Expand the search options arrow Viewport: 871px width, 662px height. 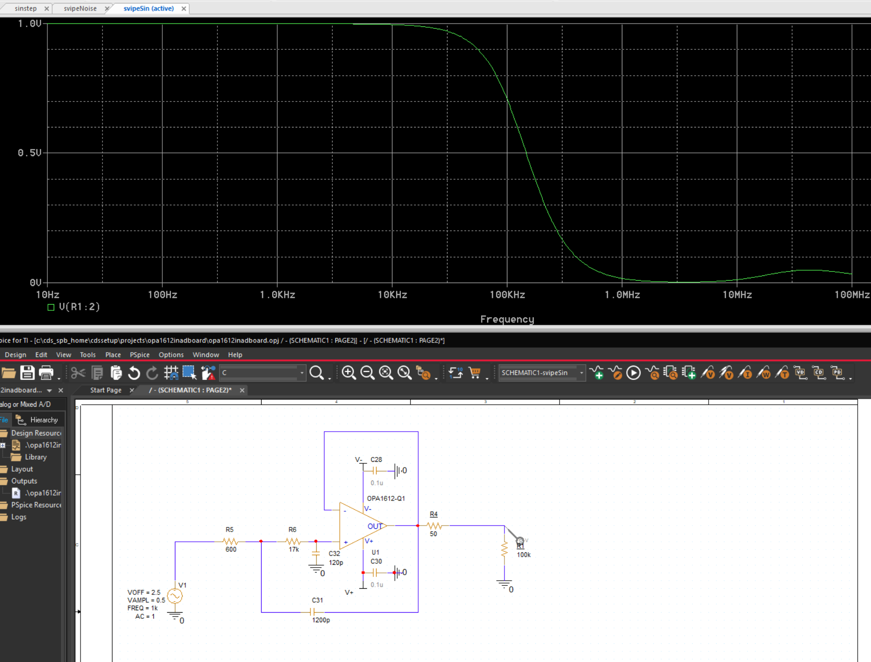[x=330, y=378]
